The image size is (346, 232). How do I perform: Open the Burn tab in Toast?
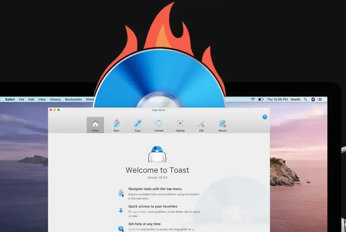point(116,125)
